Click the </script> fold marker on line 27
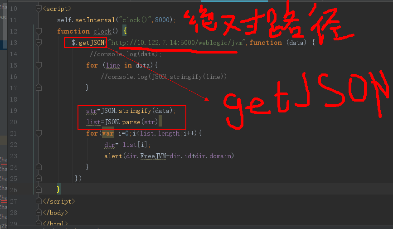Image resolution: width=393 pixels, height=229 pixels. click(39, 201)
